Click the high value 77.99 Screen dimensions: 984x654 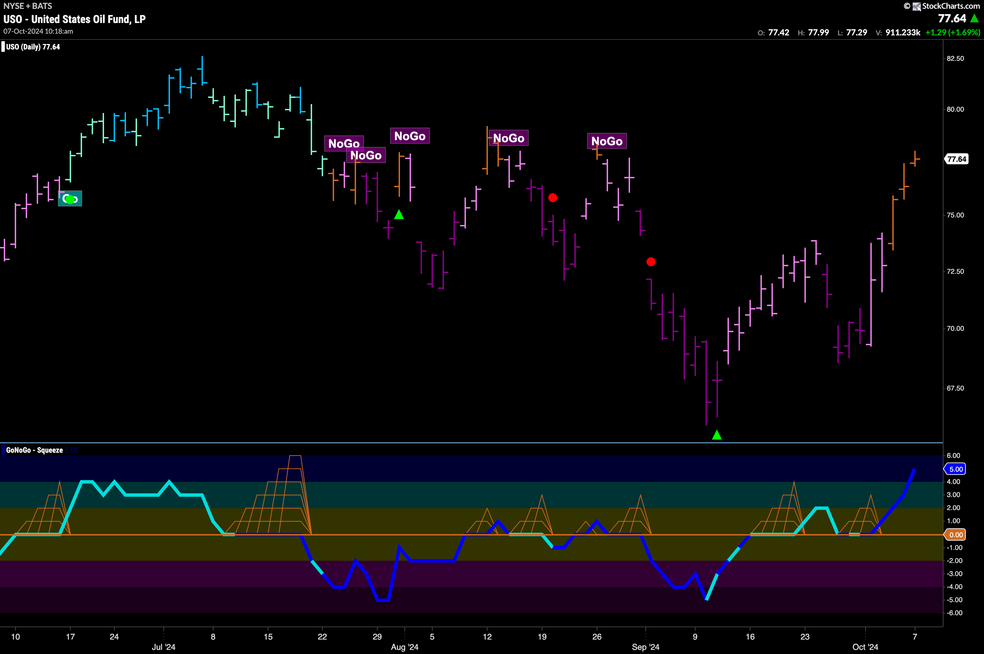(819, 33)
